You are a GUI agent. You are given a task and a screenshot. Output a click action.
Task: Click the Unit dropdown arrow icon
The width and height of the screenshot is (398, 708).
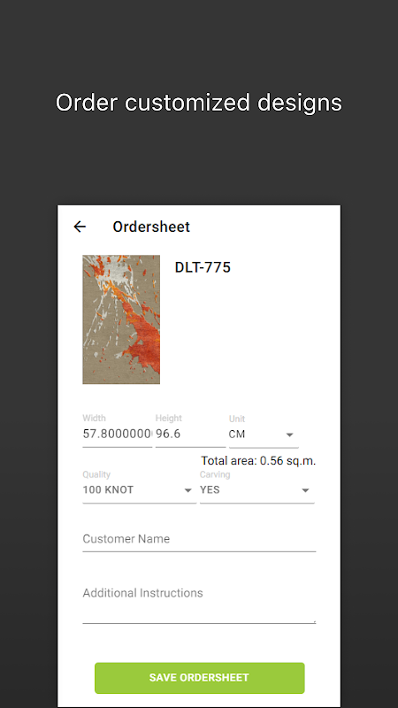pyautogui.click(x=290, y=435)
